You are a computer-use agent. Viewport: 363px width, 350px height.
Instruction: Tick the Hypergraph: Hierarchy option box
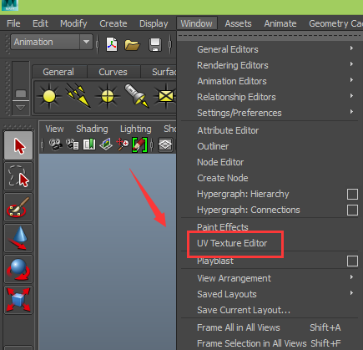click(x=352, y=194)
